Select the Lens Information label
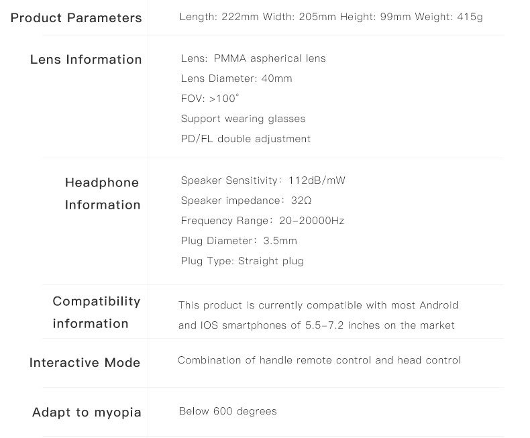 click(86, 60)
